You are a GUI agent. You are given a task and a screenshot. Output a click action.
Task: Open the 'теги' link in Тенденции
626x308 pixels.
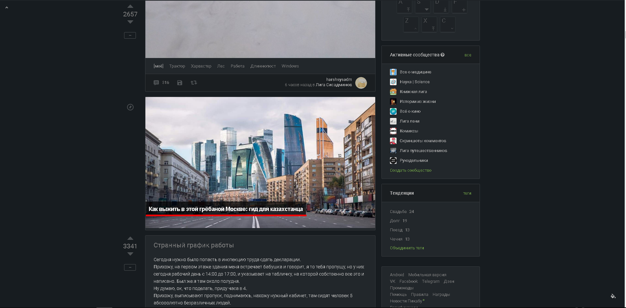(467, 193)
